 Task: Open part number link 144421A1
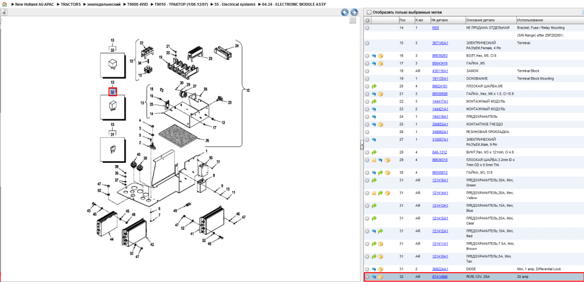(440, 109)
